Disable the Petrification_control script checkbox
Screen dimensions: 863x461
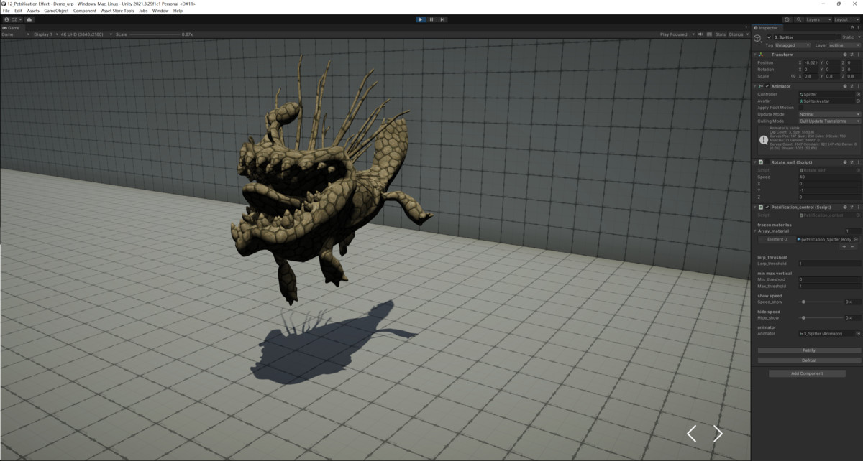point(767,207)
